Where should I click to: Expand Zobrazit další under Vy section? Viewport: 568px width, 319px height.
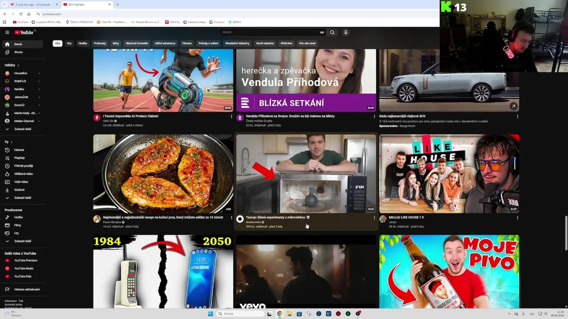tap(22, 198)
